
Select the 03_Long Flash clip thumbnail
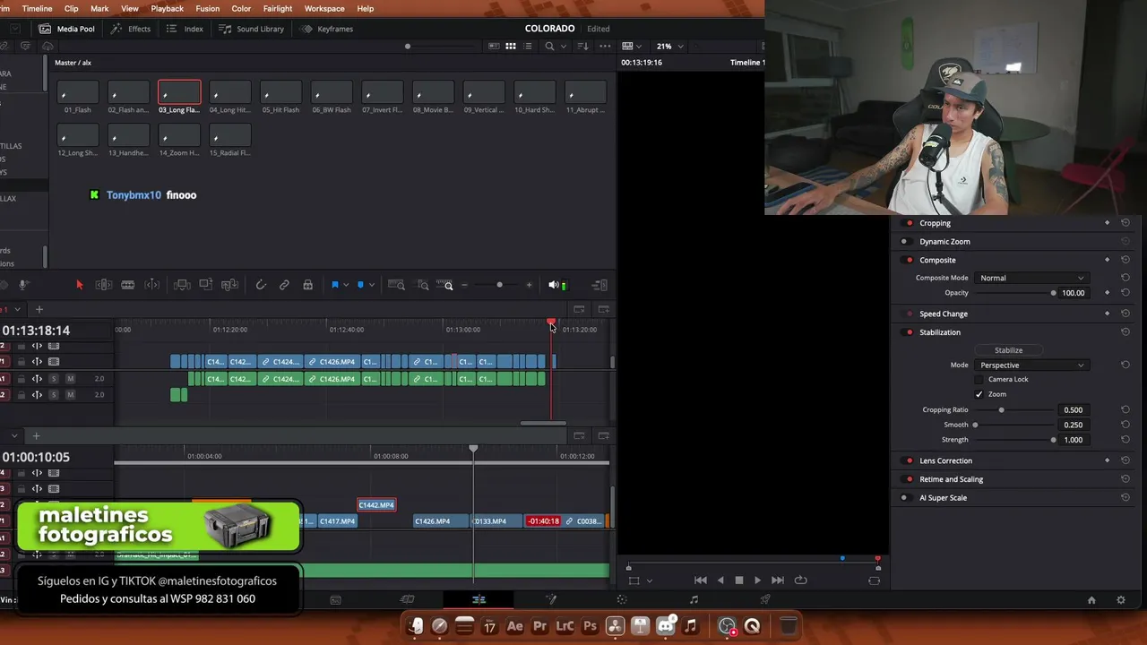point(179,92)
